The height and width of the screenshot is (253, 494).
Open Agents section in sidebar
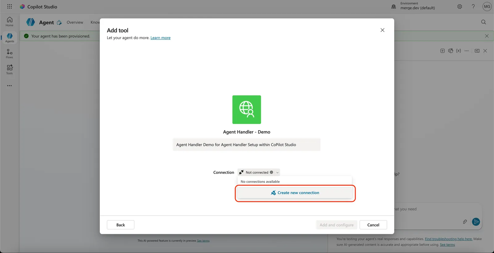click(x=10, y=38)
